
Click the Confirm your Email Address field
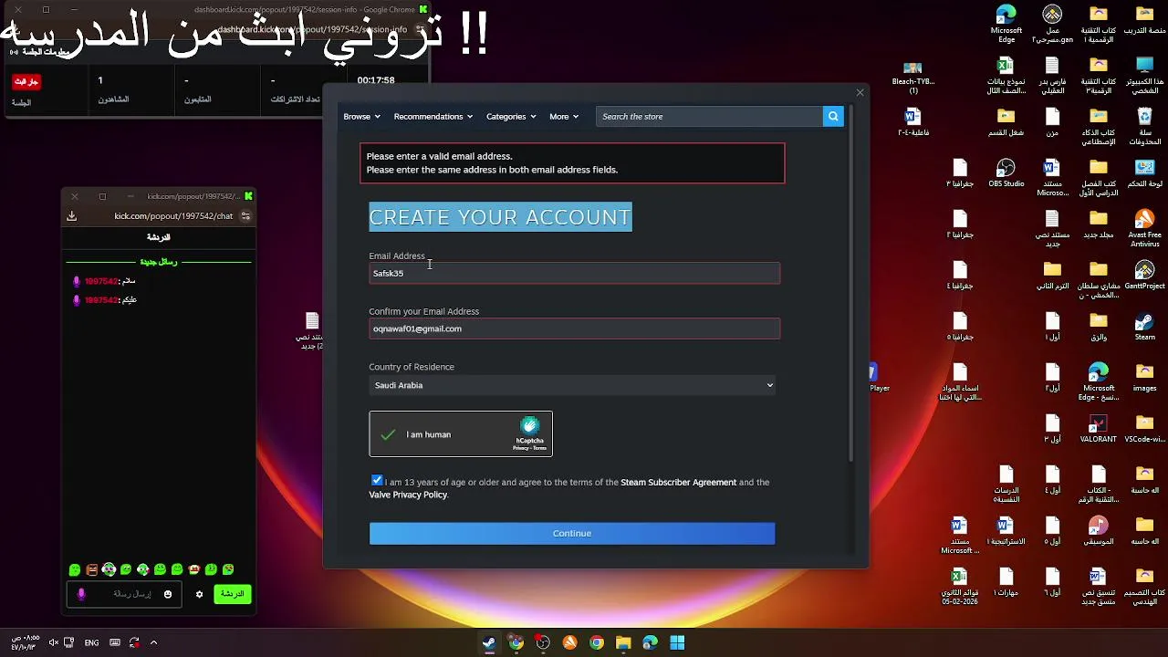click(x=574, y=328)
